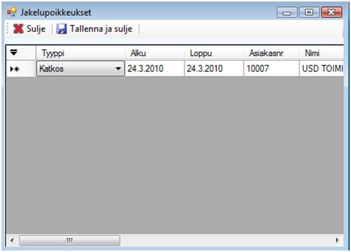Screen dimensions: 351x252
Task: Edit the Alku date cell 24.3.2010
Action: point(155,69)
